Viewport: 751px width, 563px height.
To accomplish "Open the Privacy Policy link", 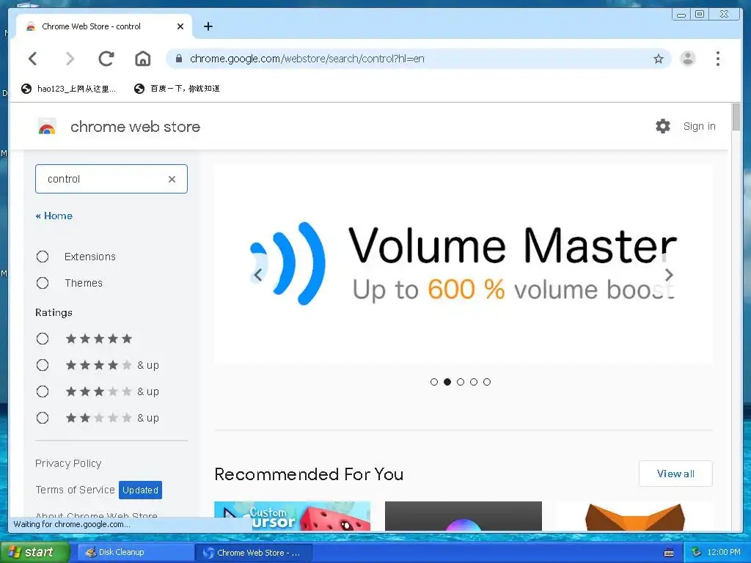I will pos(68,463).
